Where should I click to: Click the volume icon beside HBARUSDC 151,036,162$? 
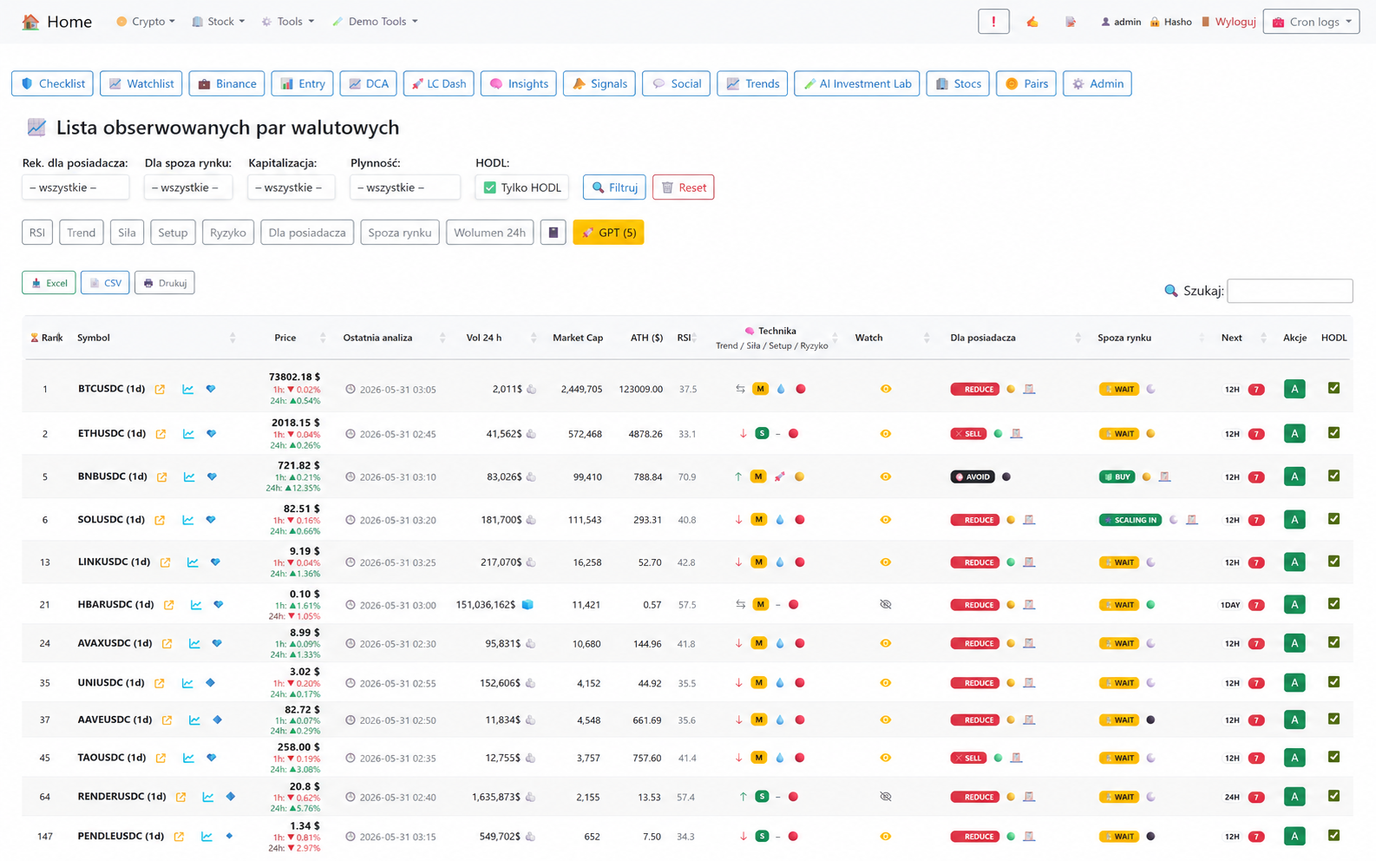[527, 605]
